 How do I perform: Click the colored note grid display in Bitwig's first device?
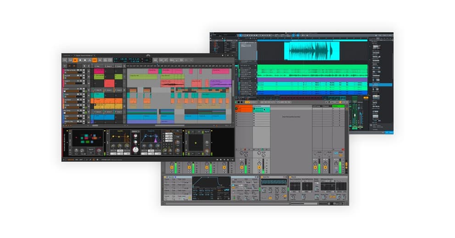pyautogui.click(x=88, y=138)
